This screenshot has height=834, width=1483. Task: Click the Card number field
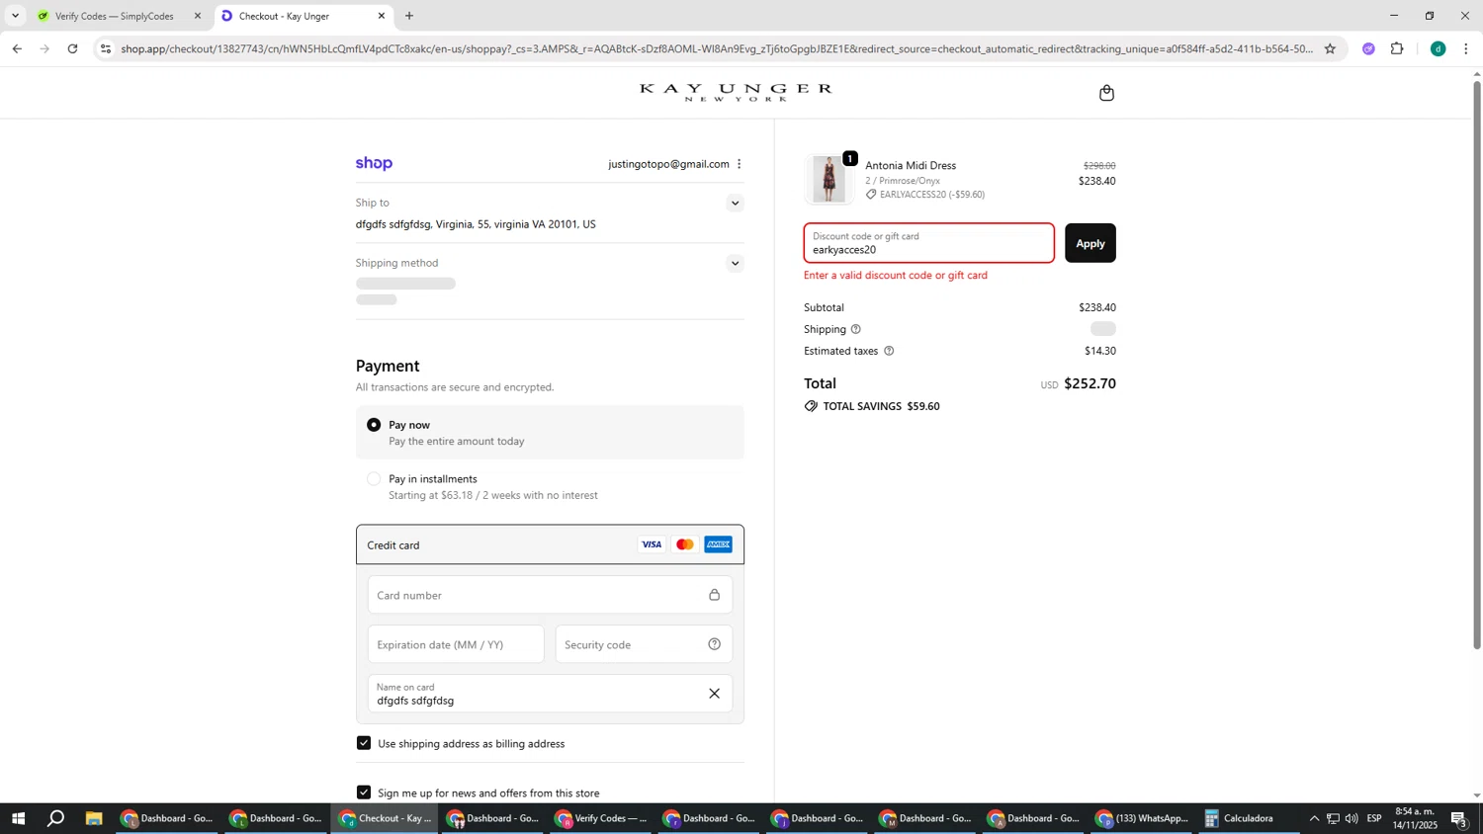click(x=550, y=595)
